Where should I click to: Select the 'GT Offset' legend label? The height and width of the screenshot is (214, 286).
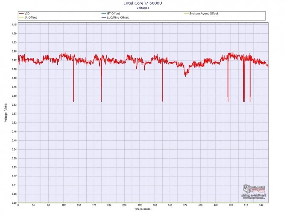tap(114, 14)
